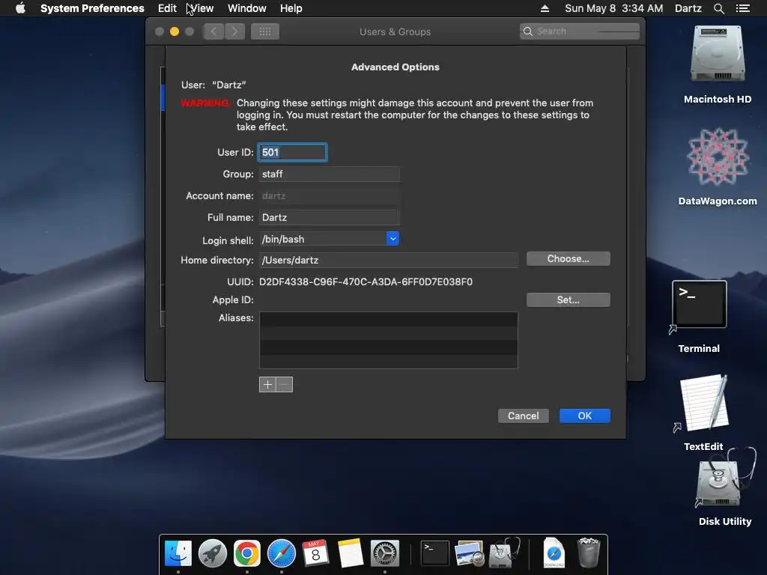Select the UUID value text
This screenshot has width=767, height=575.
(366, 282)
